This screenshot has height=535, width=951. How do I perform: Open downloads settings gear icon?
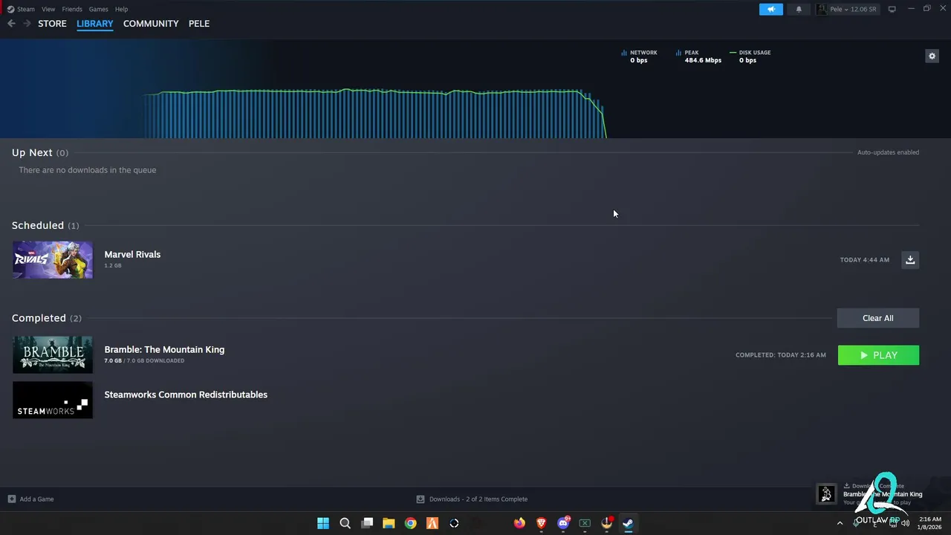(x=932, y=56)
